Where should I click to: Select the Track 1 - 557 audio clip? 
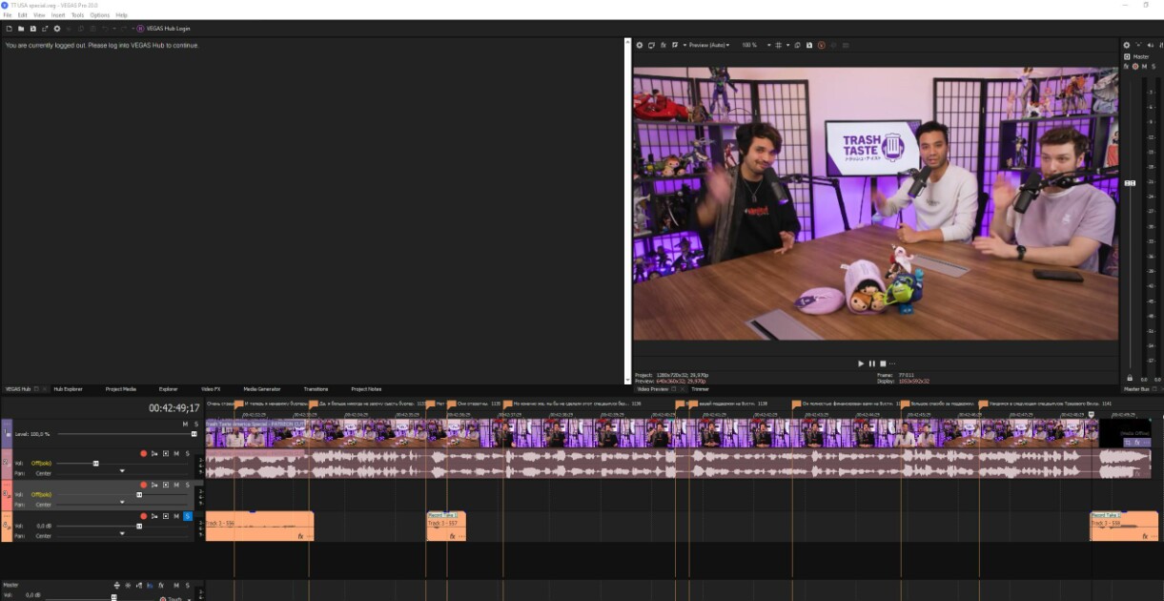(445, 527)
